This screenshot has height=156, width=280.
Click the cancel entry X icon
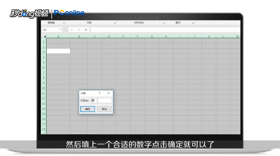pos(72,30)
